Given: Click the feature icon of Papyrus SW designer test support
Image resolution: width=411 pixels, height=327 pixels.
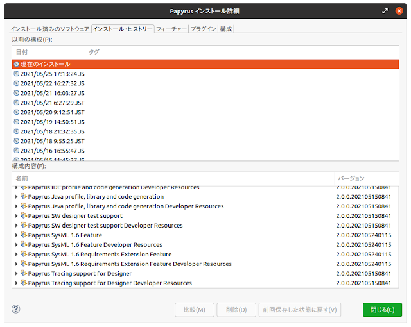Looking at the screenshot, I should tap(24, 215).
